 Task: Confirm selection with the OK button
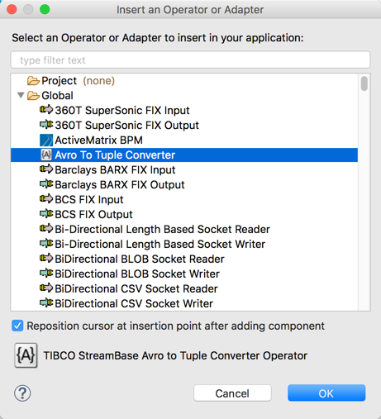[326, 393]
